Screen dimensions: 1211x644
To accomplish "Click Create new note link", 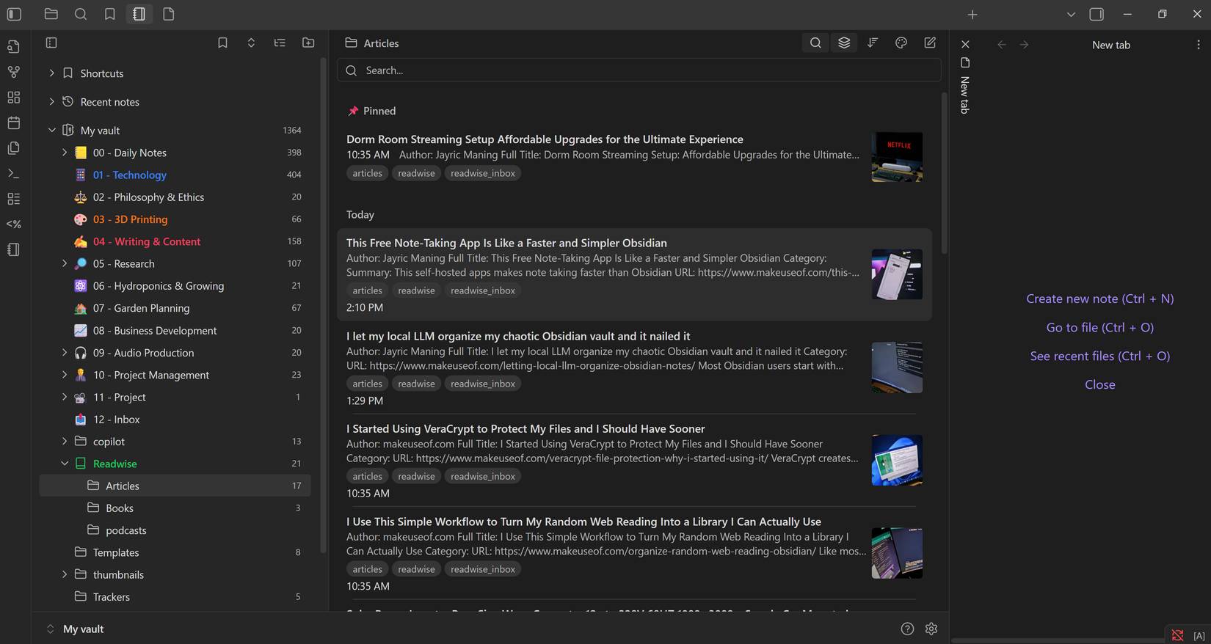I will tap(1099, 299).
